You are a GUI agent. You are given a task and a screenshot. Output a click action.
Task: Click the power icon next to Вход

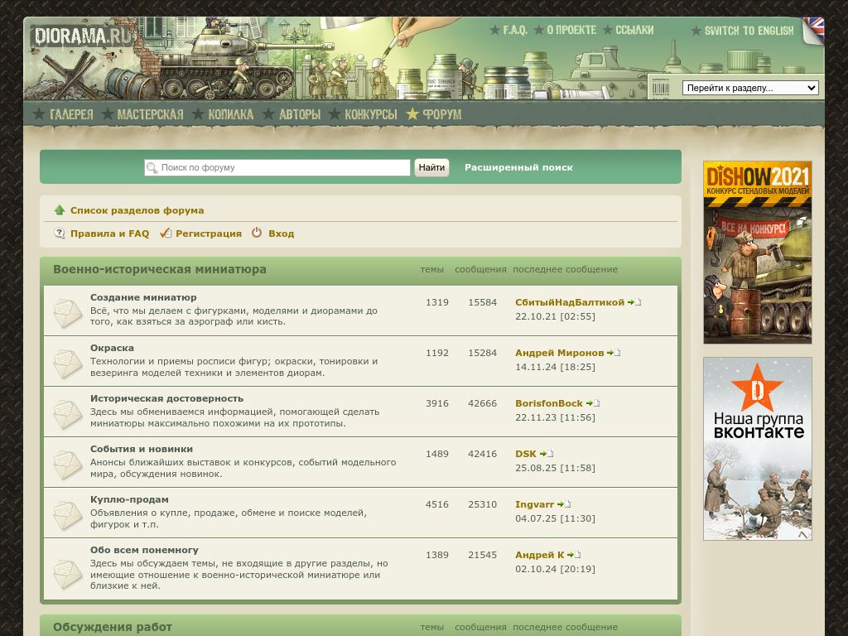[257, 234]
